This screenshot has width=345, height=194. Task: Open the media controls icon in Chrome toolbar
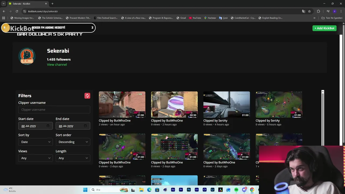tap(328, 11)
